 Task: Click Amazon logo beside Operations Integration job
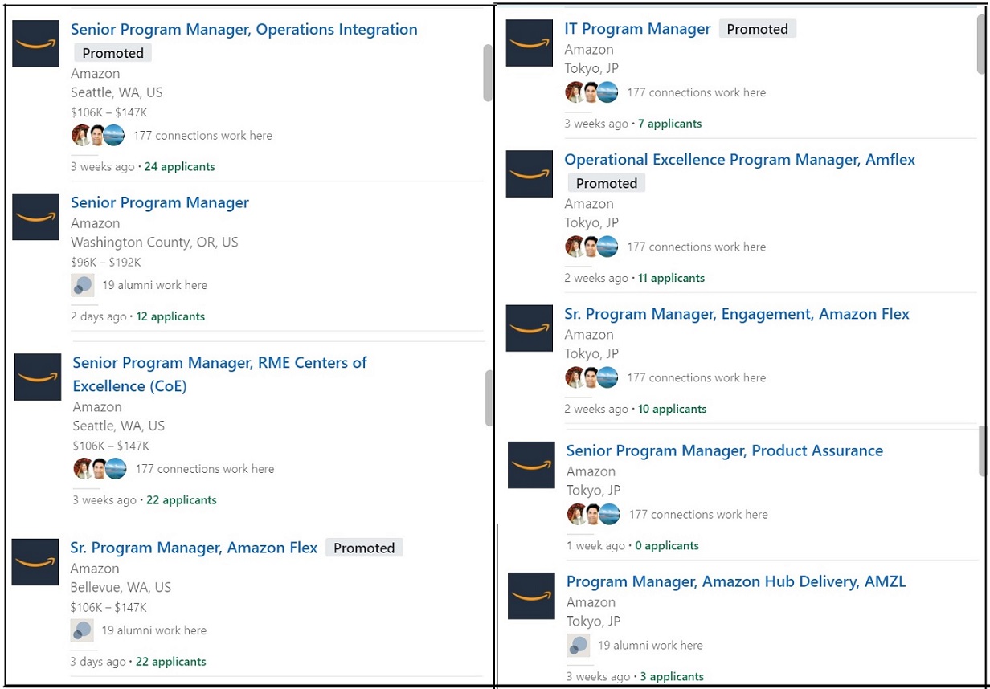(36, 43)
